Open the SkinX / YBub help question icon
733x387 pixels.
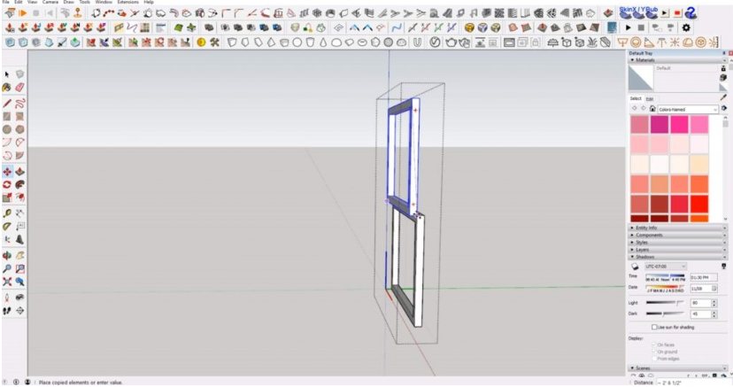click(691, 13)
